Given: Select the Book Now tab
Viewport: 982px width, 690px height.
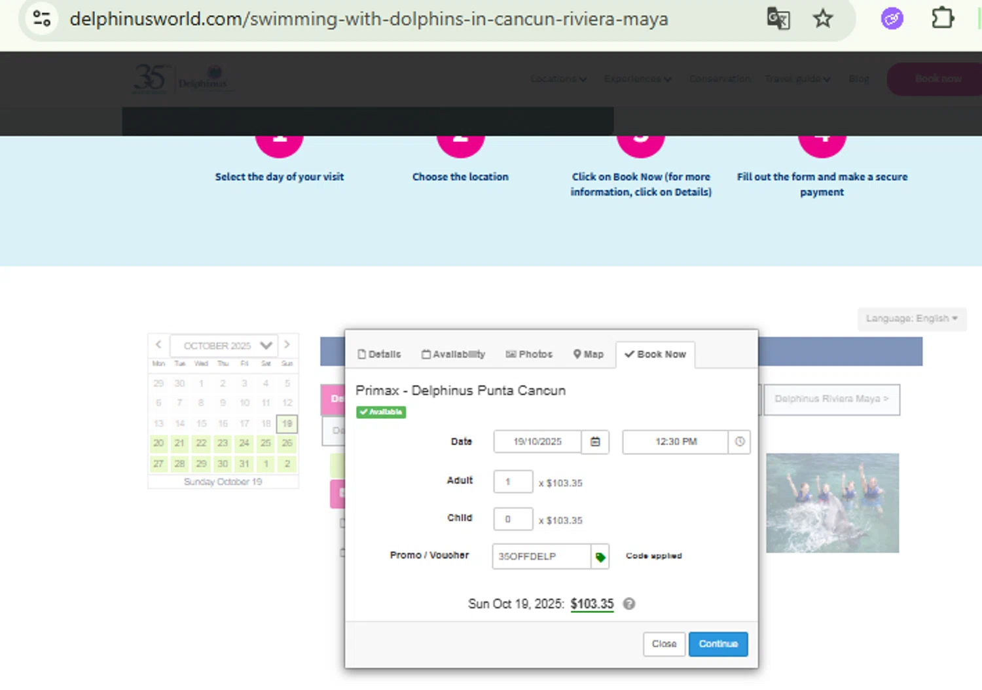Looking at the screenshot, I should point(655,354).
